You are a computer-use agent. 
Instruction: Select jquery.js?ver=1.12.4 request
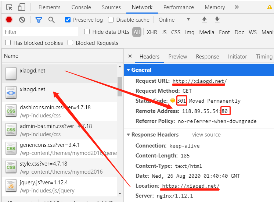coord(60,186)
